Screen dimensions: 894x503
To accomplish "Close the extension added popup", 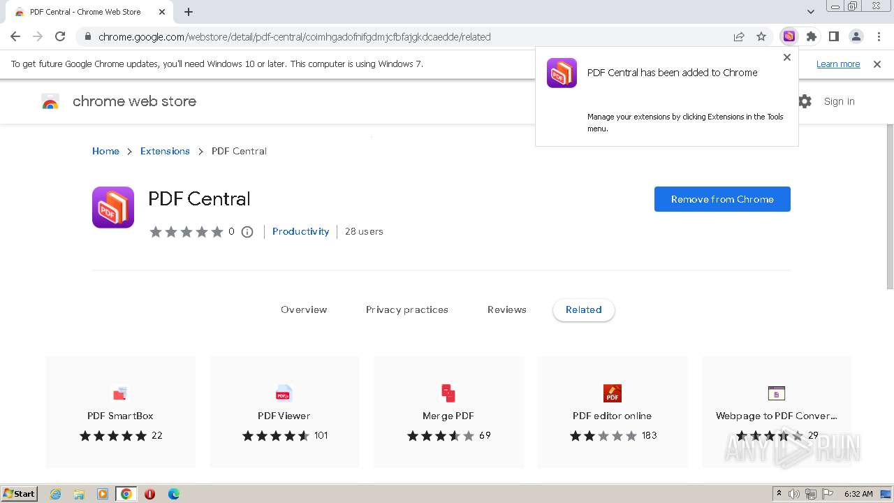I will tap(787, 57).
